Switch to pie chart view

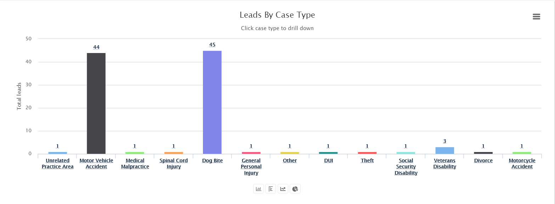pyautogui.click(x=295, y=189)
